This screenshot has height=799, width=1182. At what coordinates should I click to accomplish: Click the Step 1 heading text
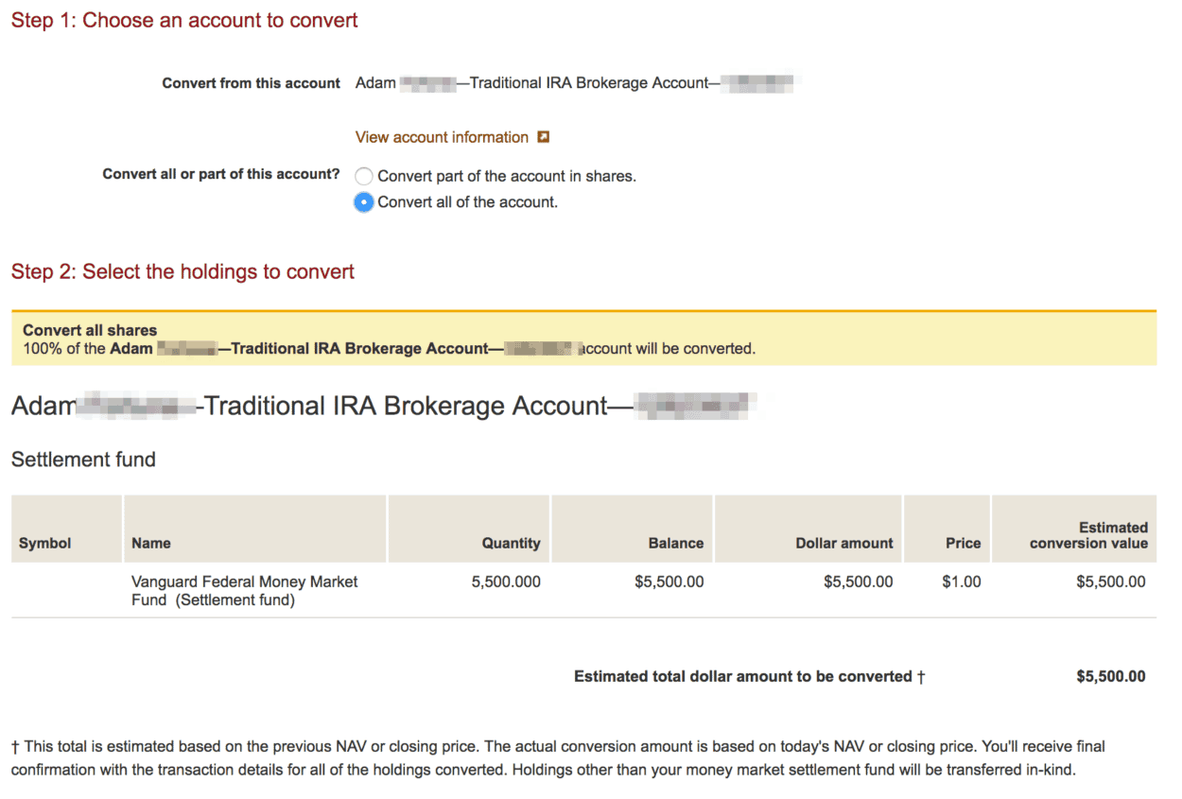point(183,20)
